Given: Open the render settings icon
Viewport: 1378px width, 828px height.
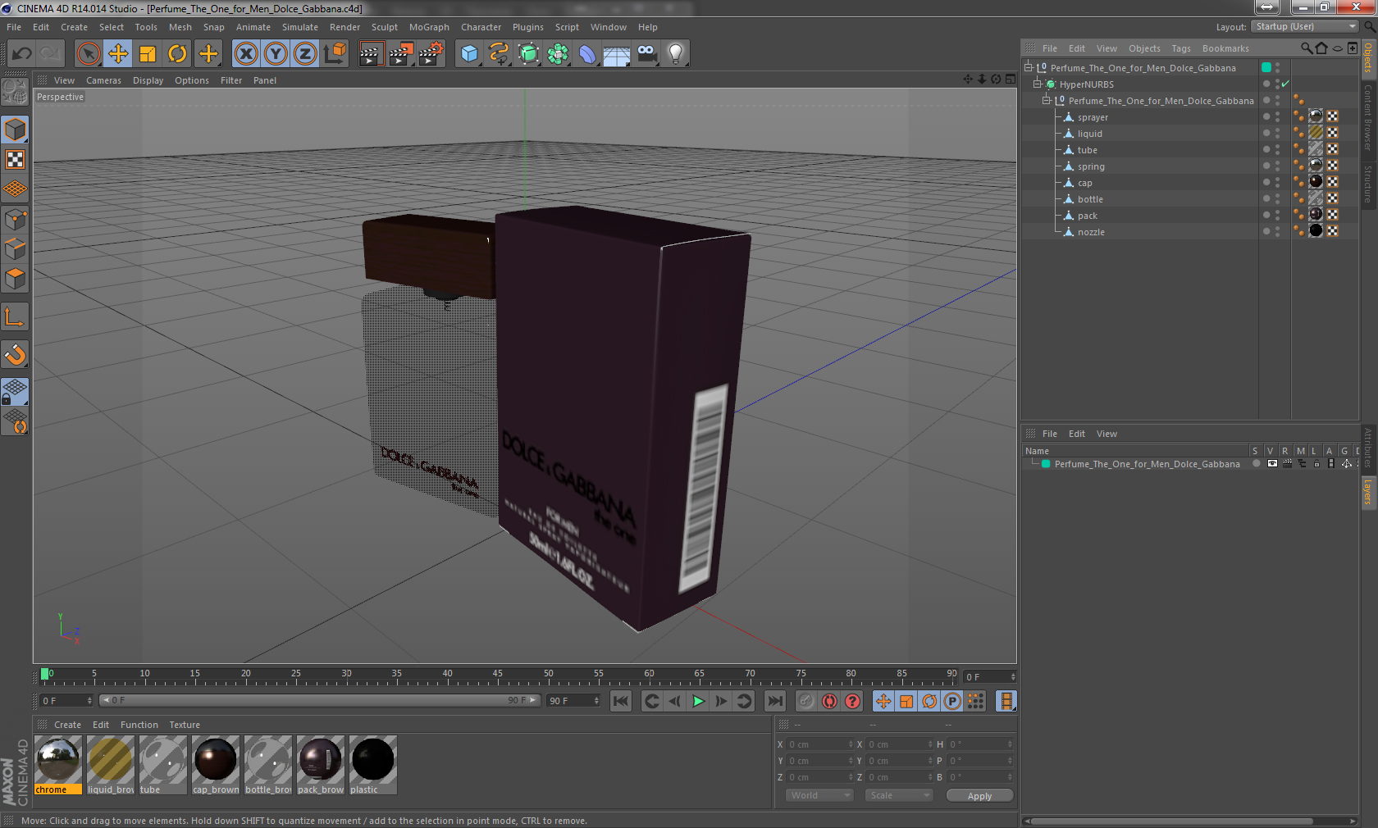Looking at the screenshot, I should pos(431,54).
